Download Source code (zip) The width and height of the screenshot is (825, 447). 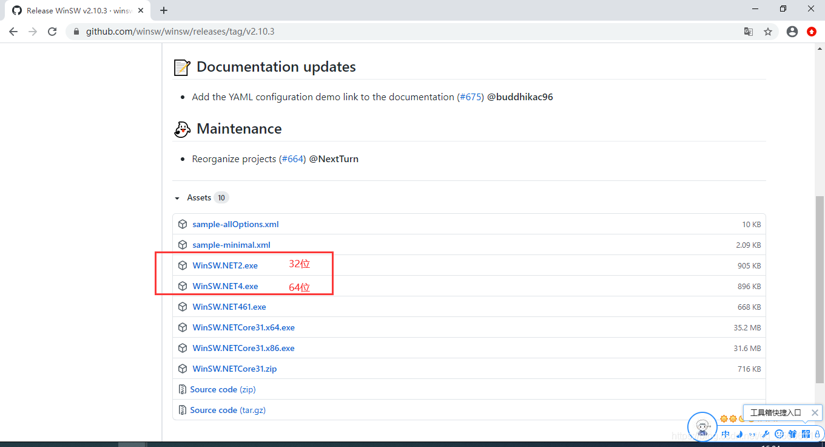[223, 389]
